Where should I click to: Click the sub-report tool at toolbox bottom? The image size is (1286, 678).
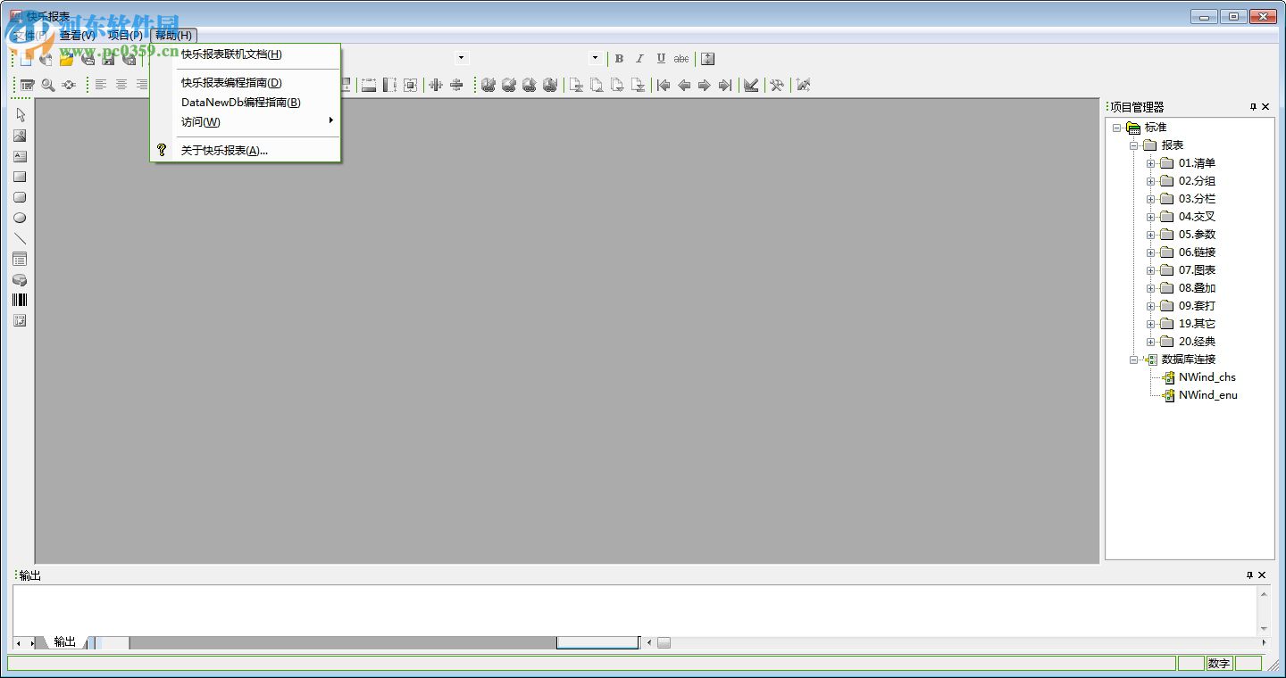(20, 320)
